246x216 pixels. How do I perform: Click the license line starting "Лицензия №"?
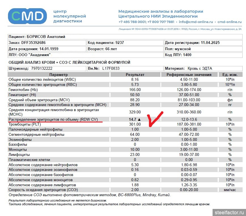[x=180, y=29]
